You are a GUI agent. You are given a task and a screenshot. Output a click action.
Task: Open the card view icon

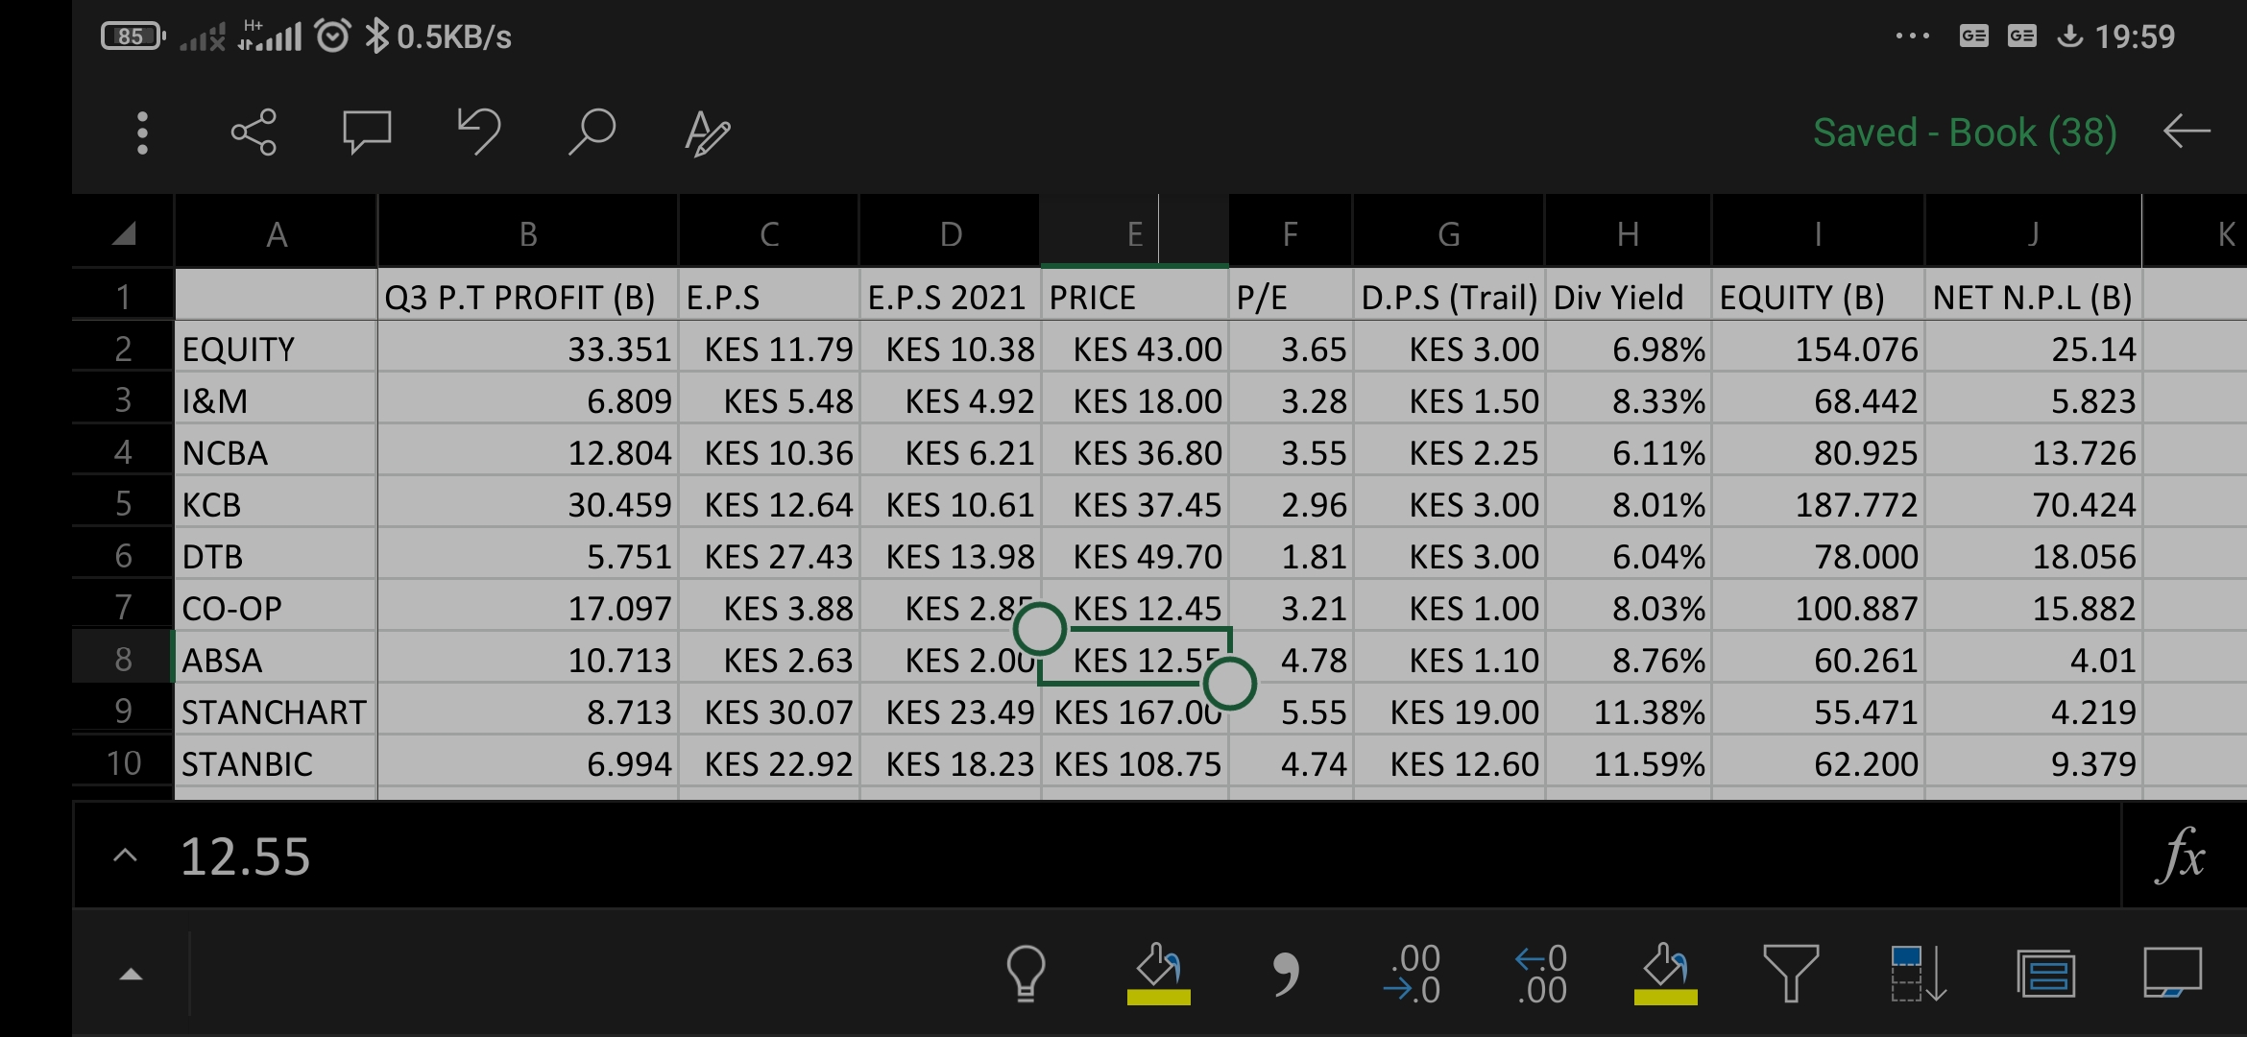pyautogui.click(x=2046, y=974)
